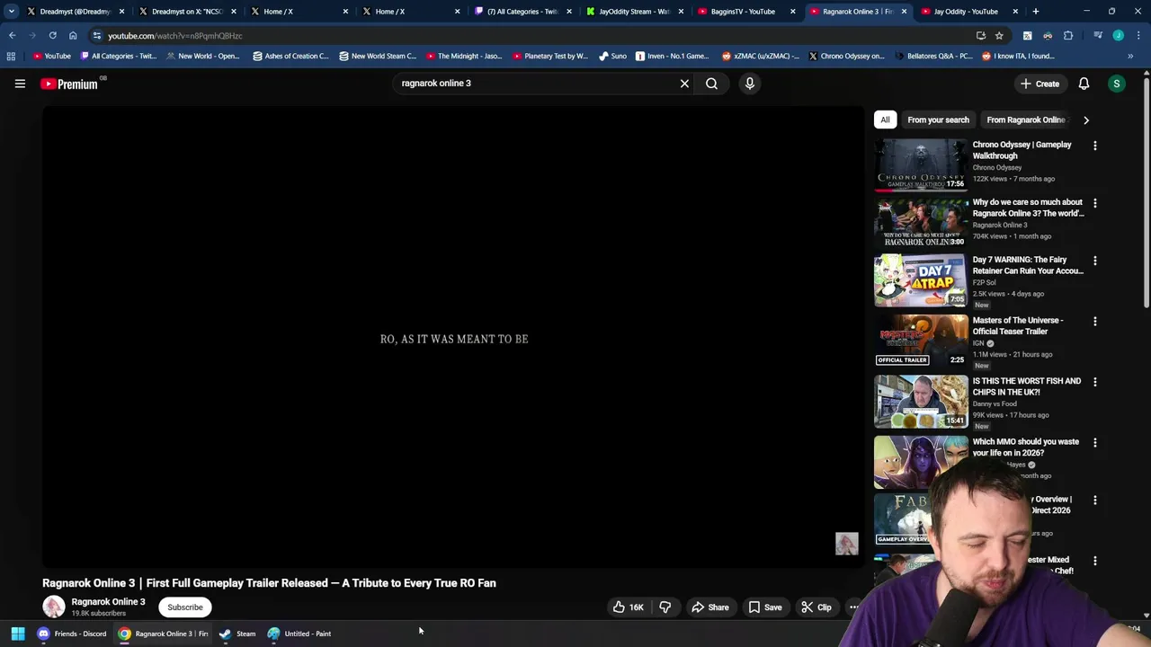Open Why do we care about Ragnarok title
The width and height of the screenshot is (1151, 647).
pos(1028,208)
